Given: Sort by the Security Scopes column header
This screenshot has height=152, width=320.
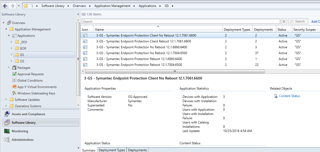Looking at the screenshot, I should click(306, 30).
